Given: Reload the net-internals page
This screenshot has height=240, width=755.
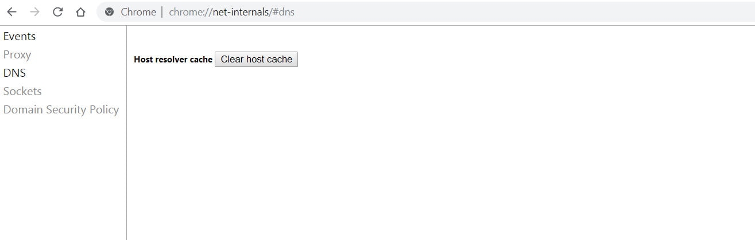Looking at the screenshot, I should click(57, 12).
